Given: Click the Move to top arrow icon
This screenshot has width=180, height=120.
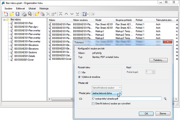Looking at the screenshot, I should click(61, 14).
